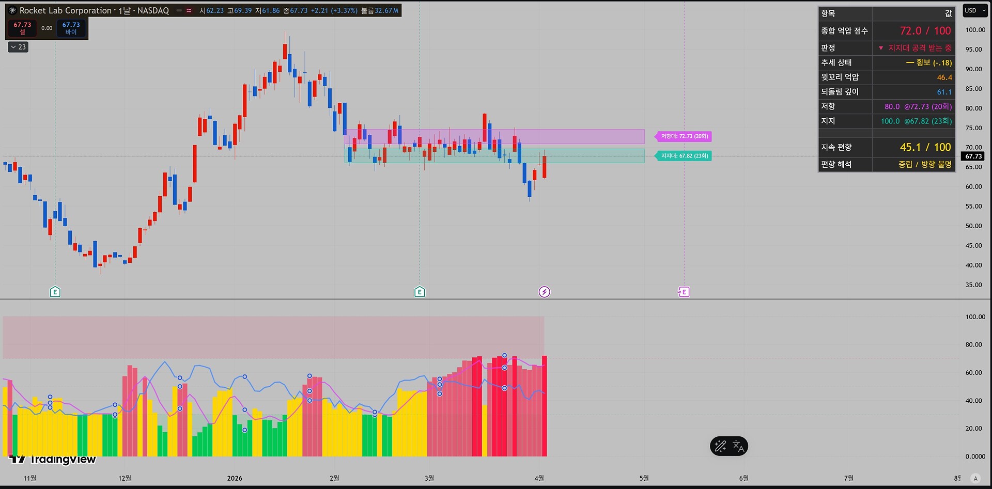Click the 11월 time axis label
992x489 pixels.
[x=30, y=478]
